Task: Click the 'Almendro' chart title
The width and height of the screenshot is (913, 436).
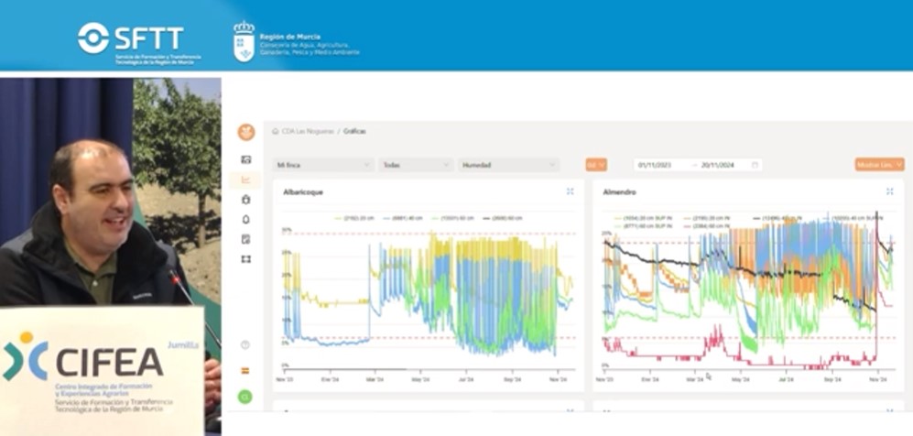Action: pos(620,191)
